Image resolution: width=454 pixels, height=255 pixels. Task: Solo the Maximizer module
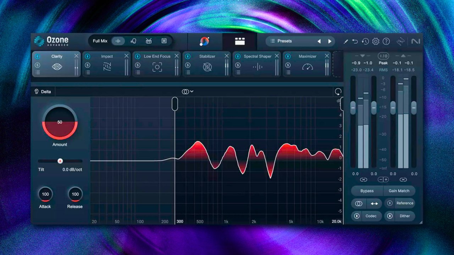tap(288, 65)
